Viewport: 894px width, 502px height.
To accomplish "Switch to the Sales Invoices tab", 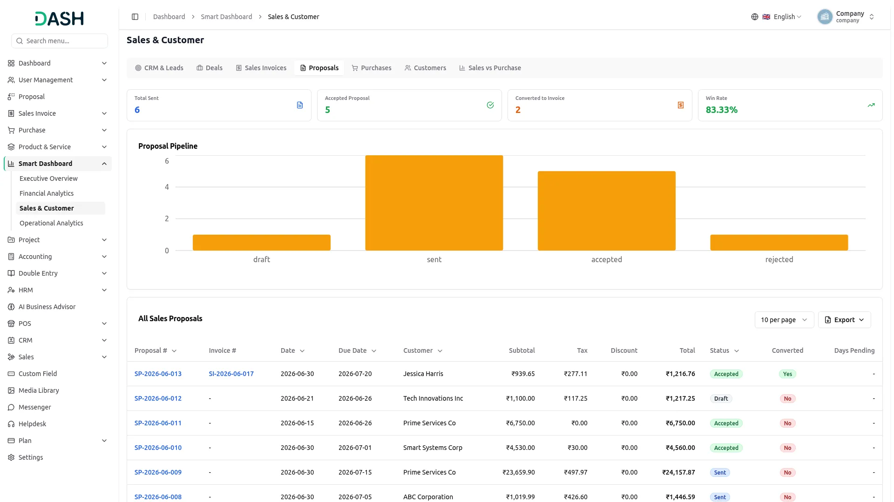I will click(x=261, y=68).
